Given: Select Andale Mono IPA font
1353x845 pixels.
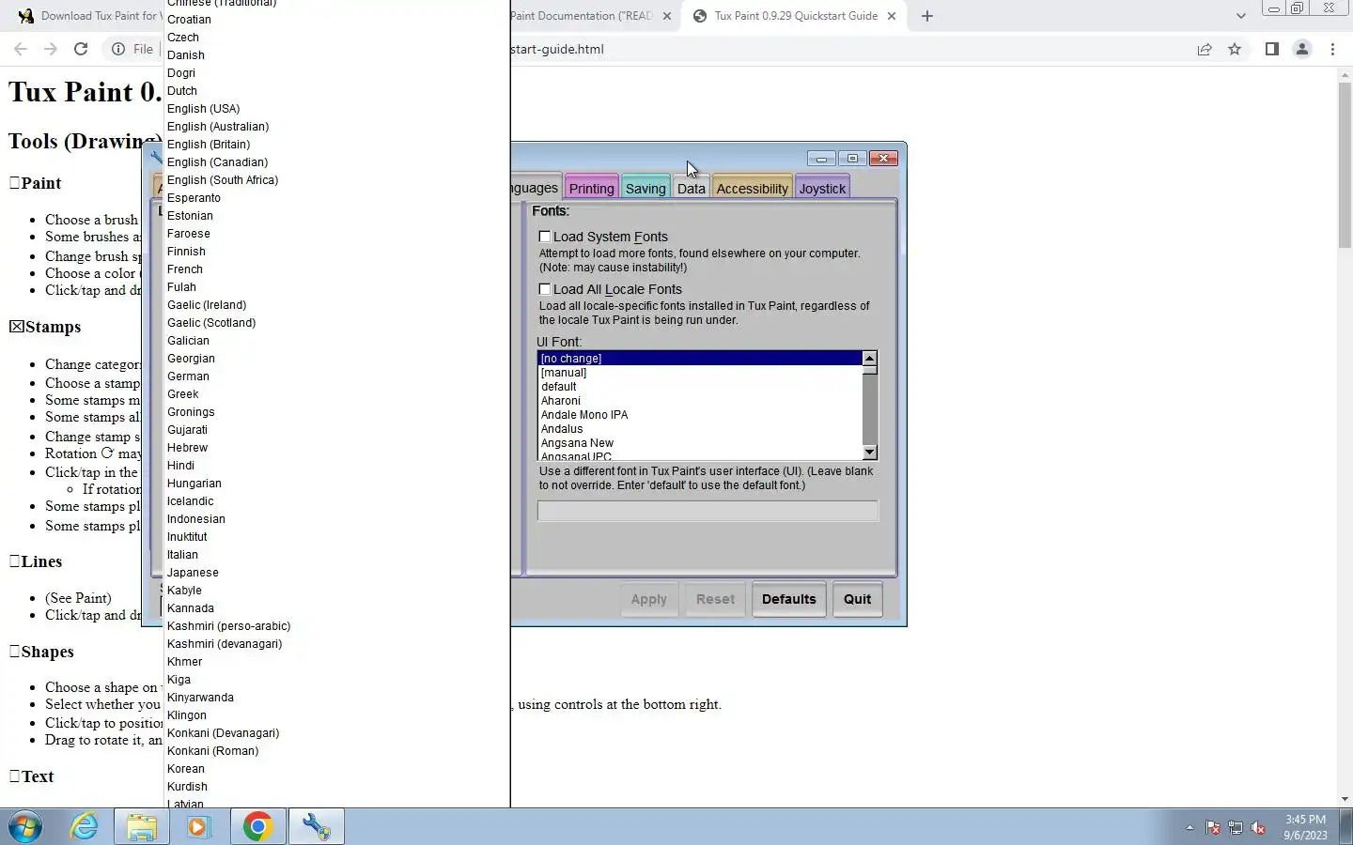Looking at the screenshot, I should click(x=700, y=415).
